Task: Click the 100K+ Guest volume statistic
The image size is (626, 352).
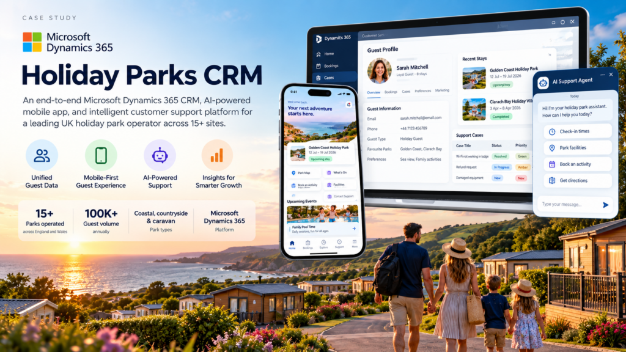Action: (x=101, y=221)
